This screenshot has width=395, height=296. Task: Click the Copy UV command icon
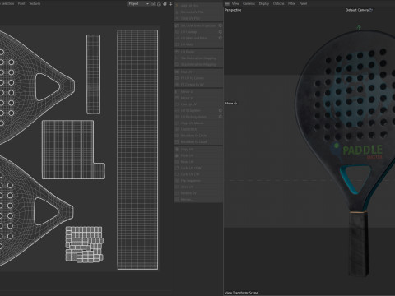pos(177,150)
